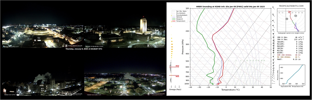Open the top-left campus webcam view
Image resolution: width=312 pixels, height=100 pixels.
tap(42, 36)
